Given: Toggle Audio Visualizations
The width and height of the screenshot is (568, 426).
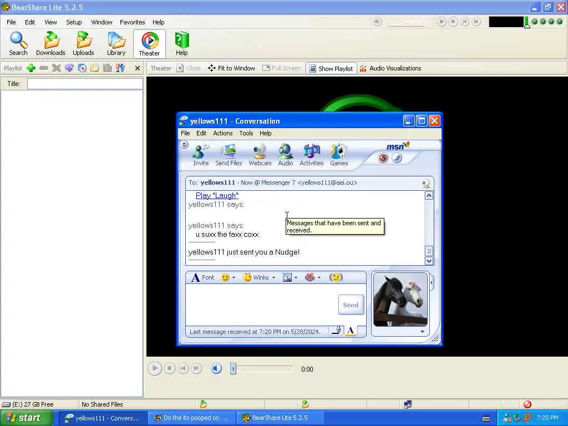Looking at the screenshot, I should [x=390, y=68].
